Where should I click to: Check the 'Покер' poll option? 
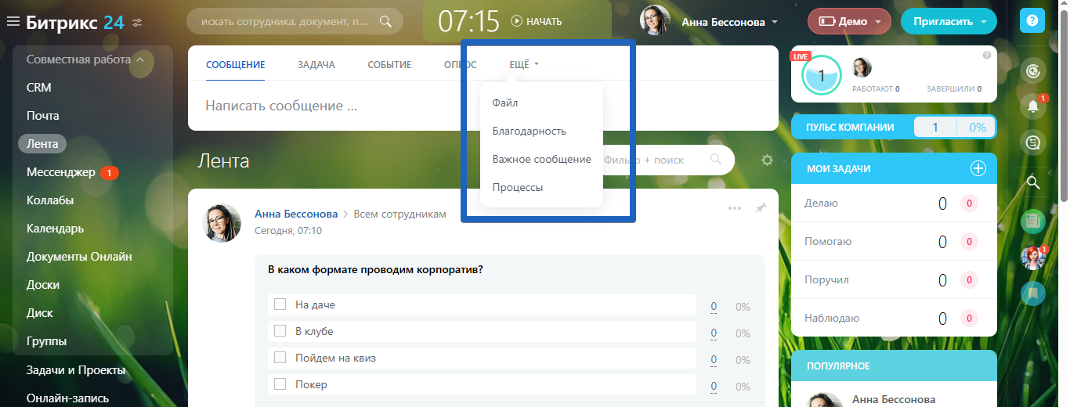[280, 384]
